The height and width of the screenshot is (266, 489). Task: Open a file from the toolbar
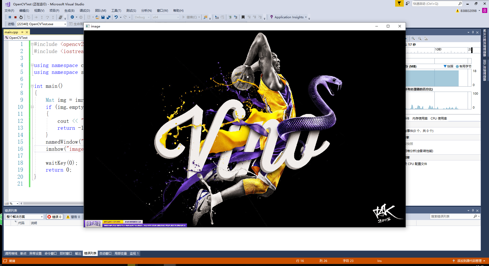(97, 17)
